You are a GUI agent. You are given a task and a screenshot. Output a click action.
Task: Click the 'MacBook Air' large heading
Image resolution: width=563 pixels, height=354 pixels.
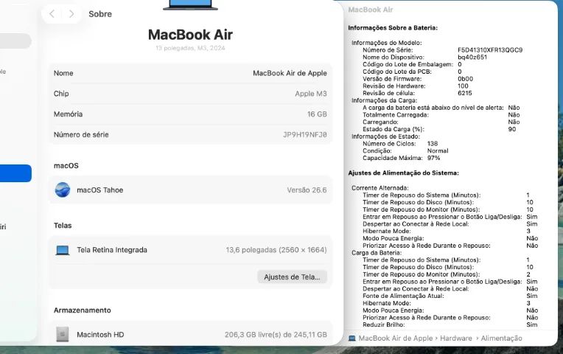[x=190, y=35]
